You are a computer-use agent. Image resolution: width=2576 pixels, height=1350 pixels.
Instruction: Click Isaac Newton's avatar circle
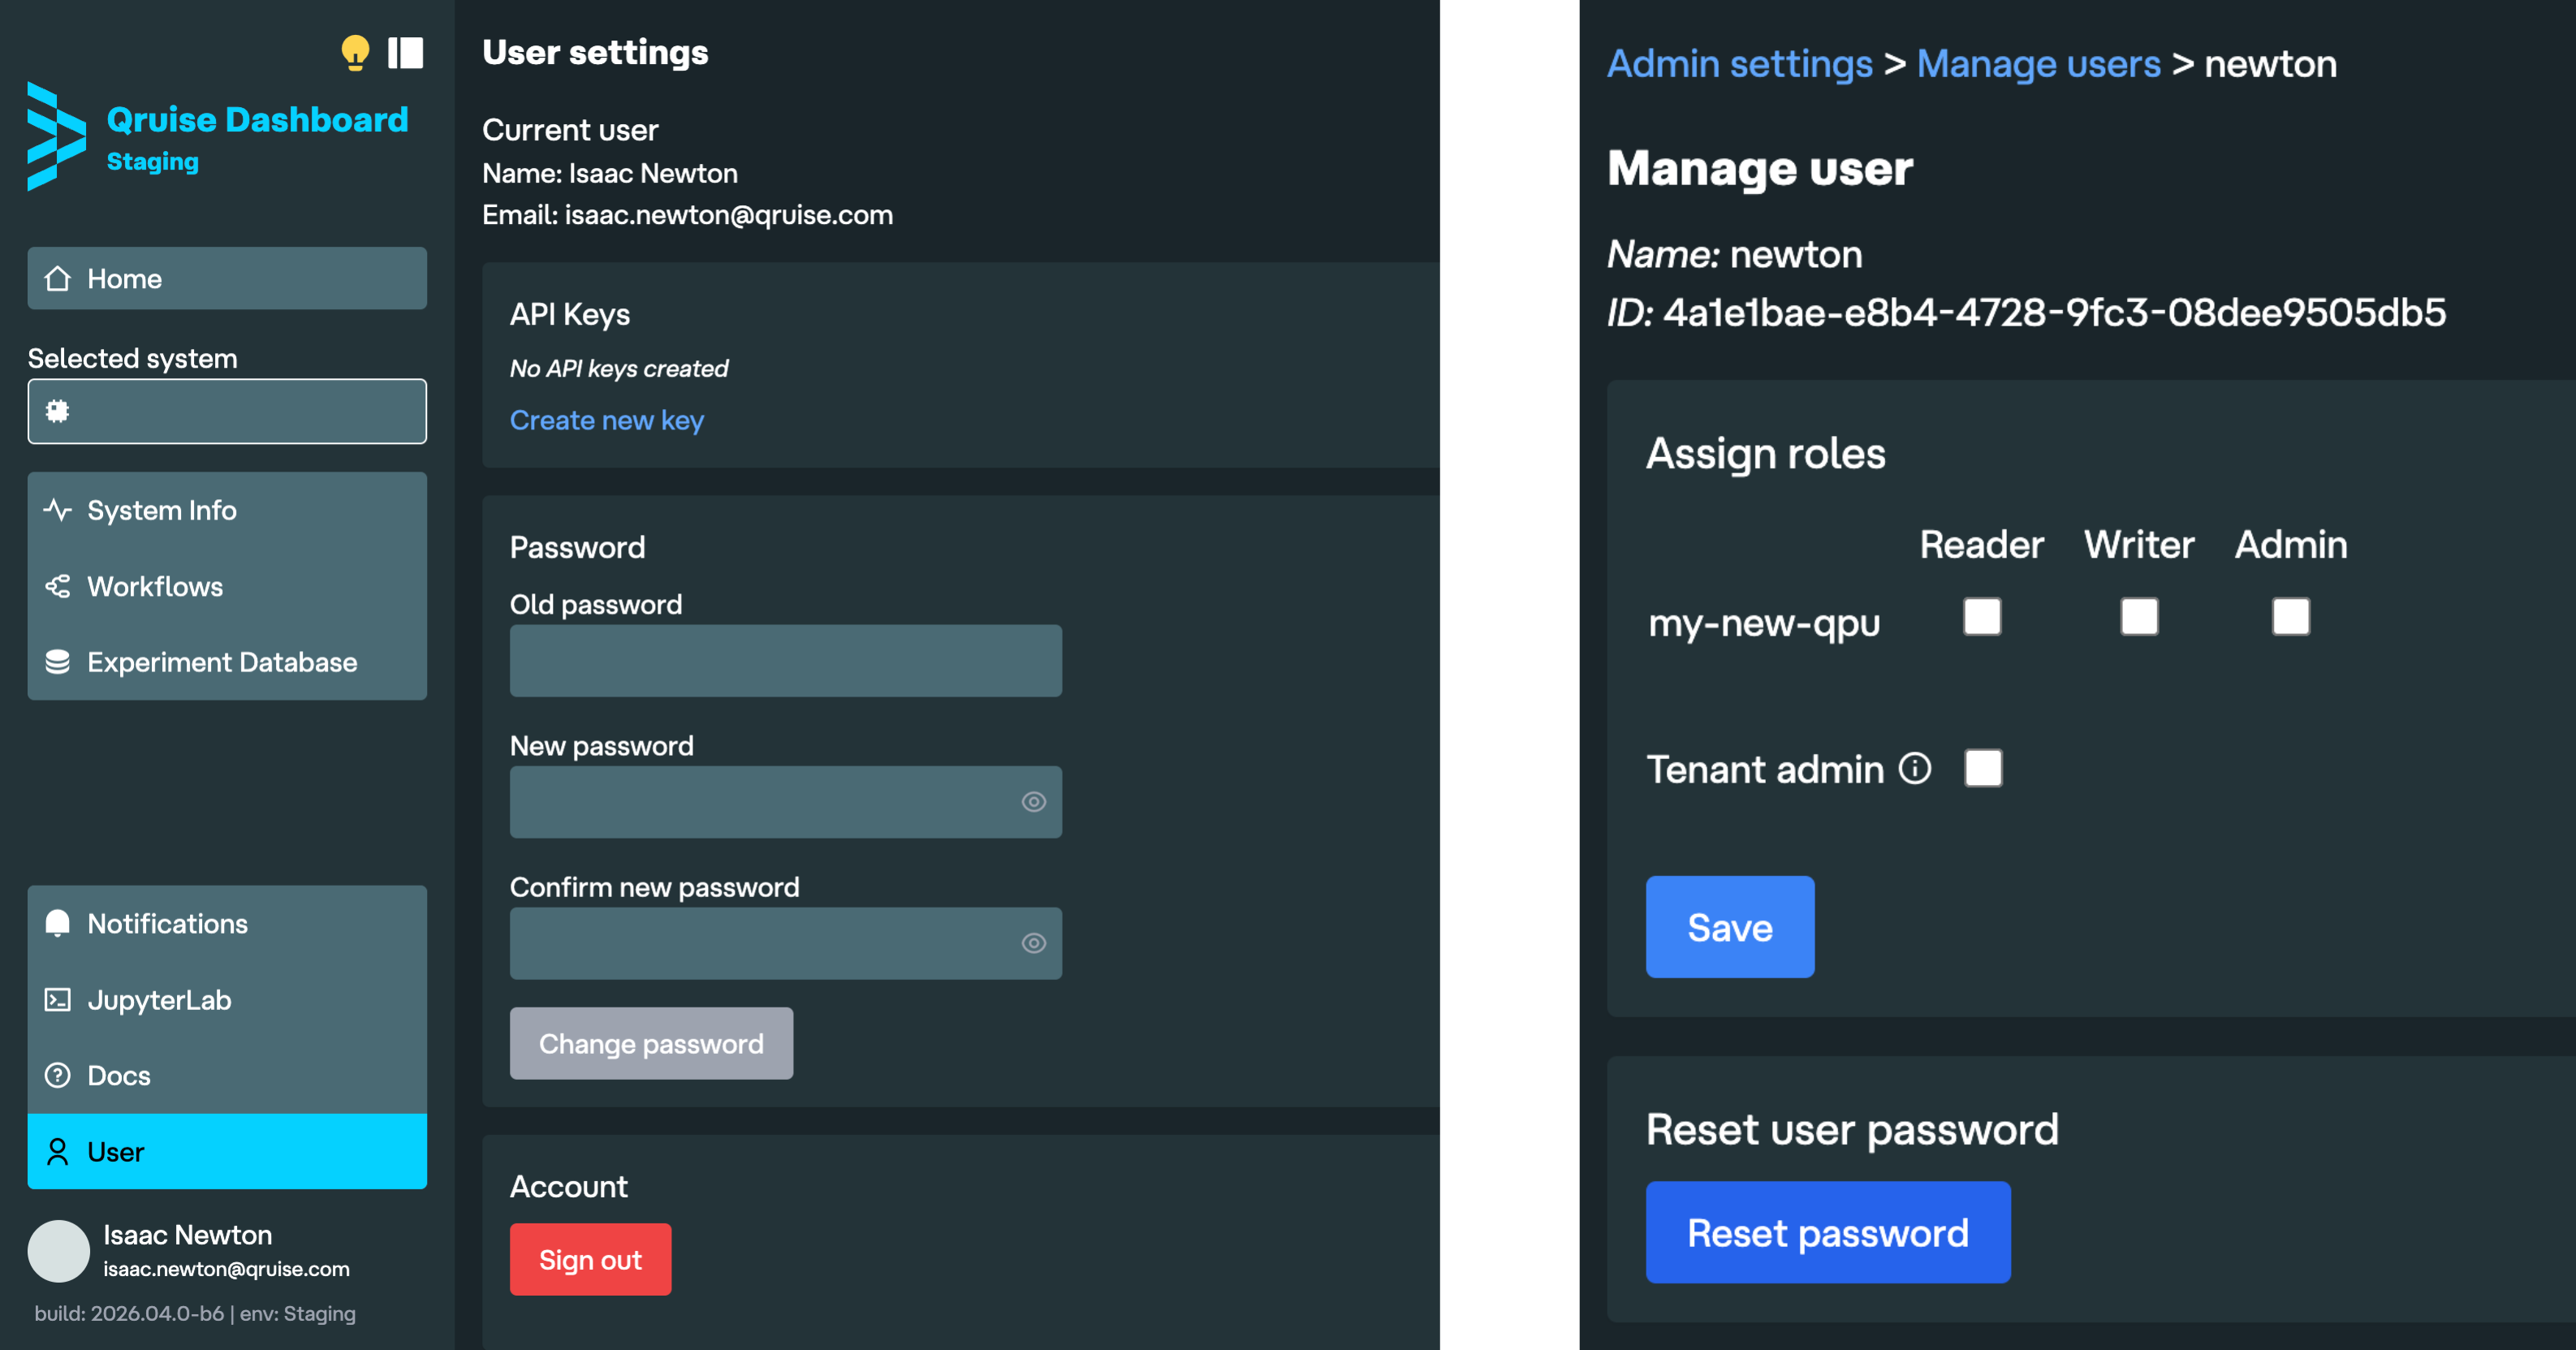[x=59, y=1251]
